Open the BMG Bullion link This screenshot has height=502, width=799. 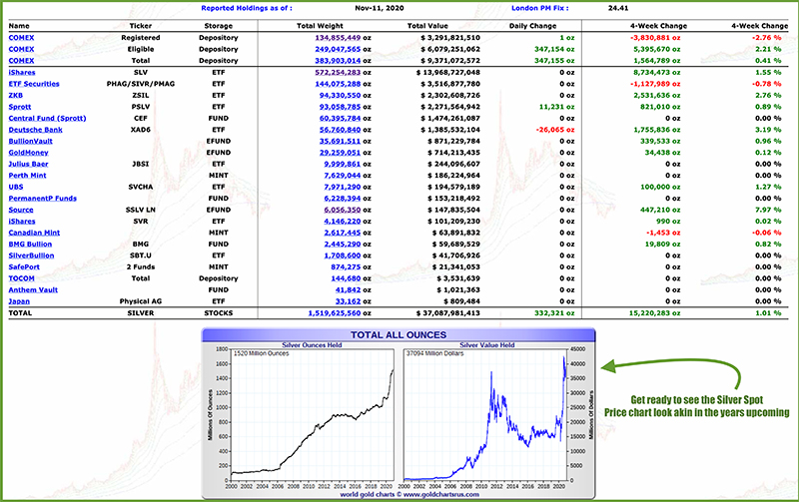click(30, 245)
